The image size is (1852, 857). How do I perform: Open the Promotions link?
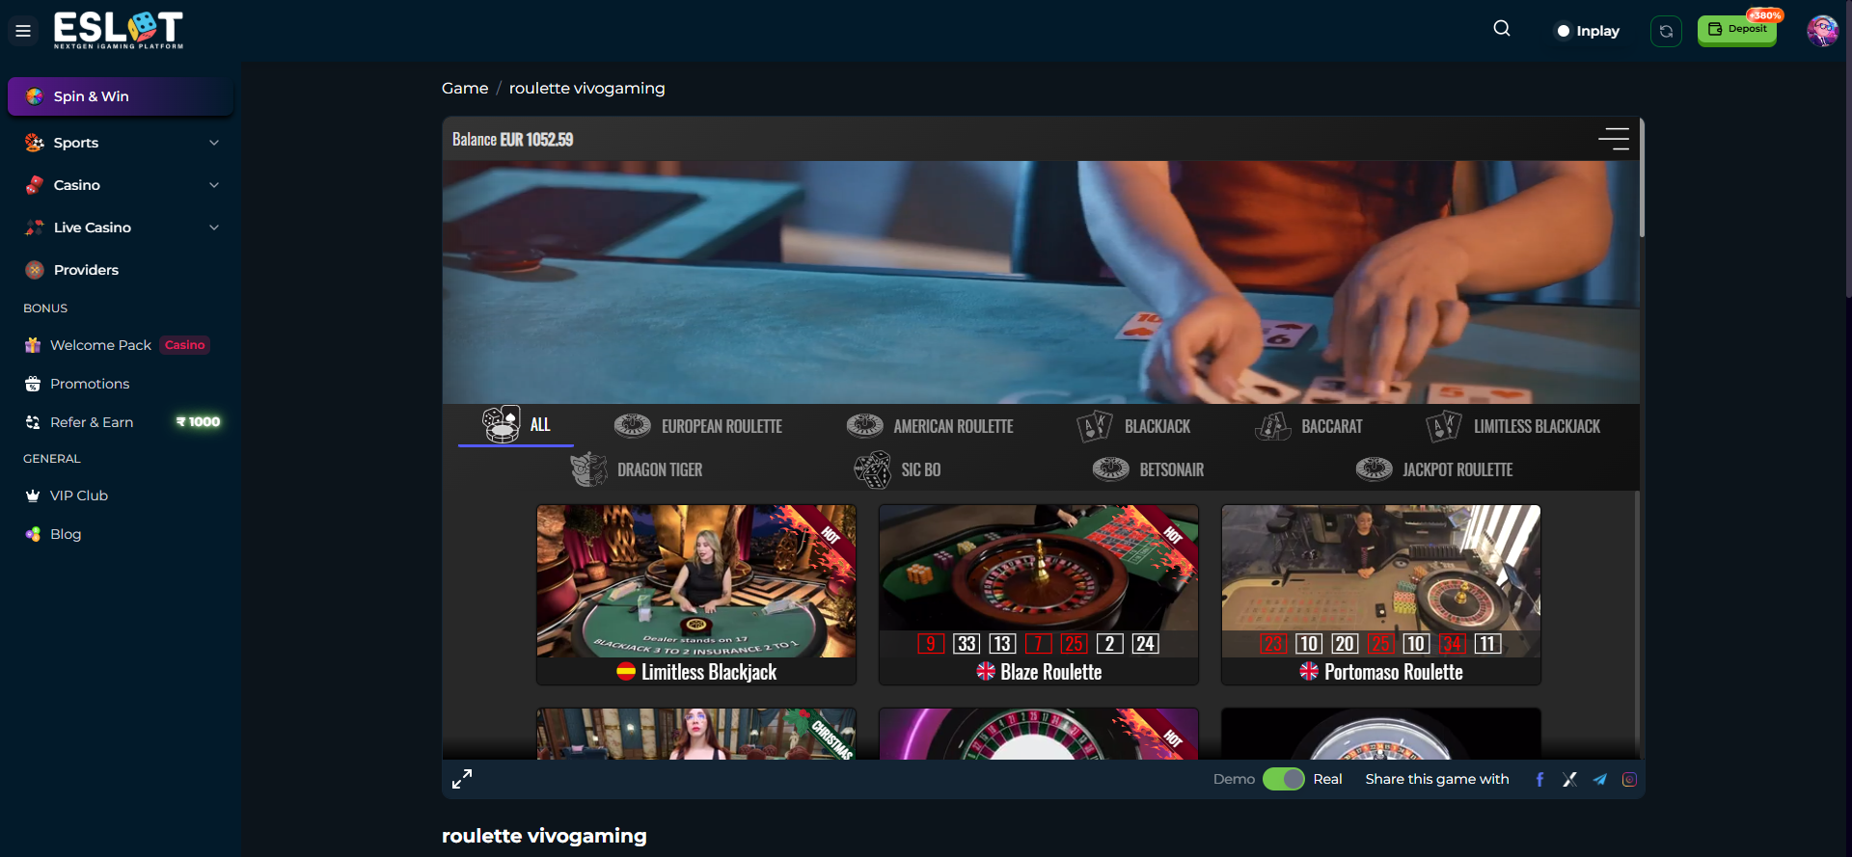click(90, 384)
